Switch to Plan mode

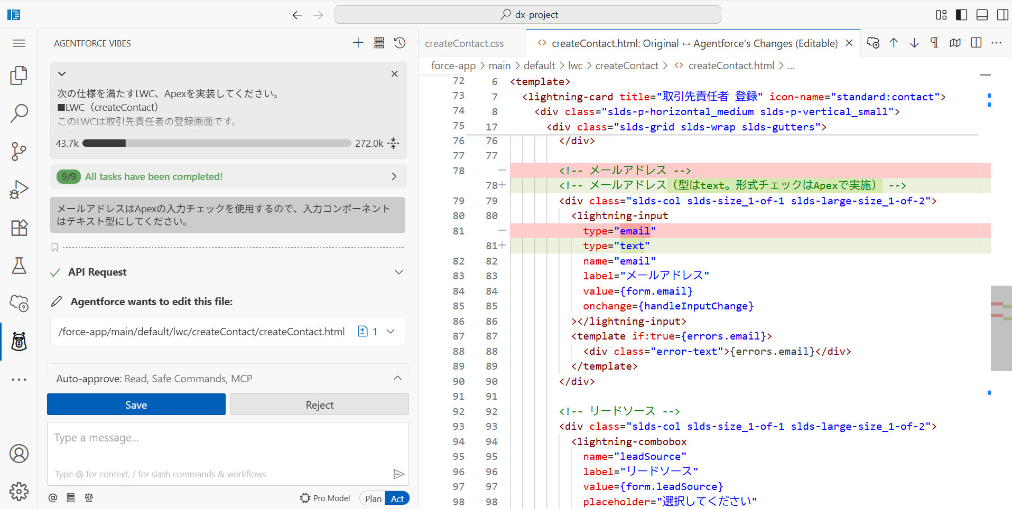373,498
